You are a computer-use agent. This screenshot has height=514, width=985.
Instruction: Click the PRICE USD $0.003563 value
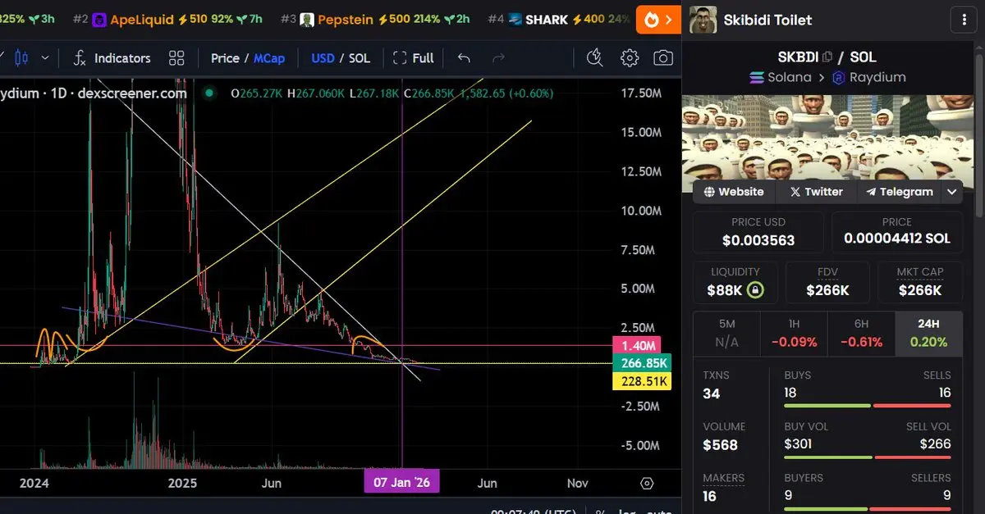[x=758, y=241]
